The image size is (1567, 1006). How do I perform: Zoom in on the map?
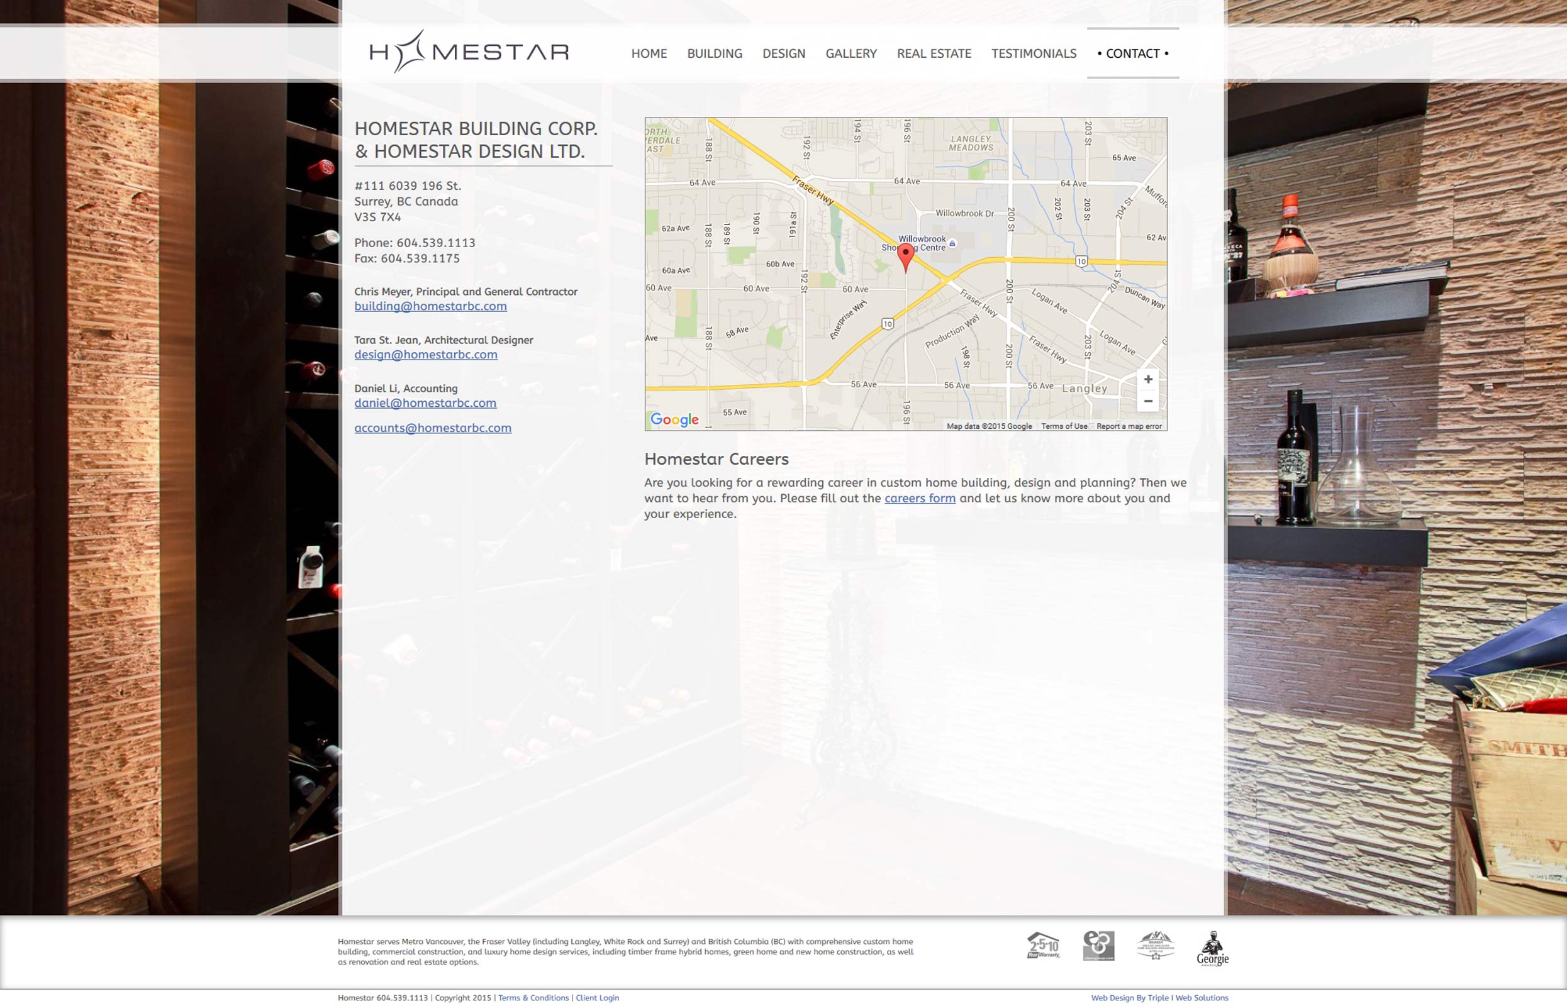point(1147,380)
